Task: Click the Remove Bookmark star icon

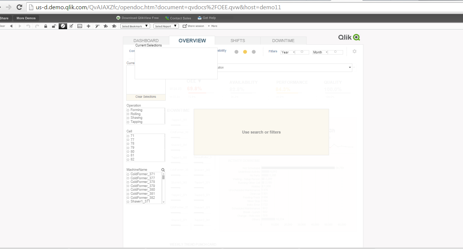Action: pyautogui.click(x=114, y=26)
